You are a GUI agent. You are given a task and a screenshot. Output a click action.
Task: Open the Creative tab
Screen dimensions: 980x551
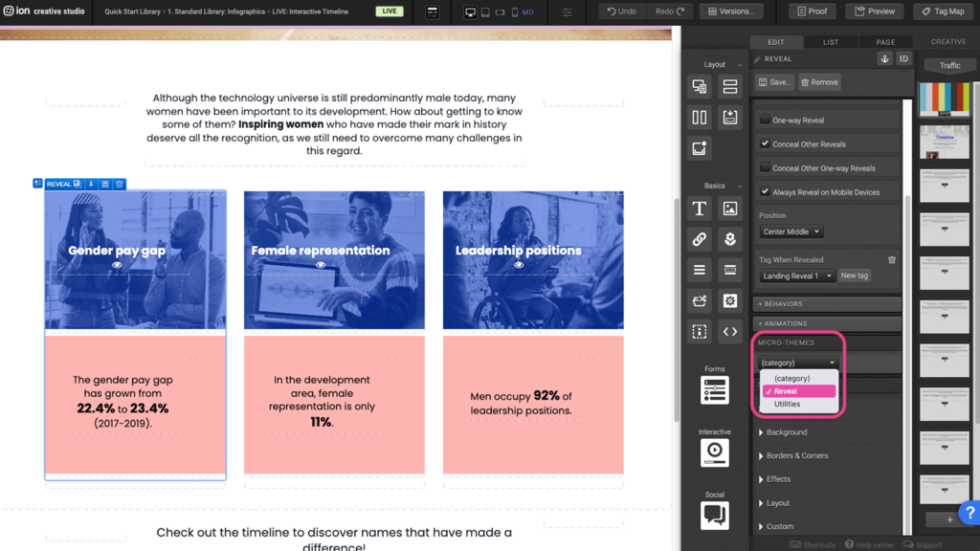[x=948, y=42]
